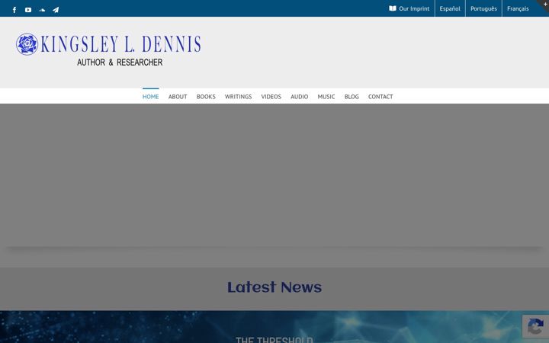This screenshot has width=549, height=343.
Task: Click the reCAPTCHA badge
Action: [536, 326]
